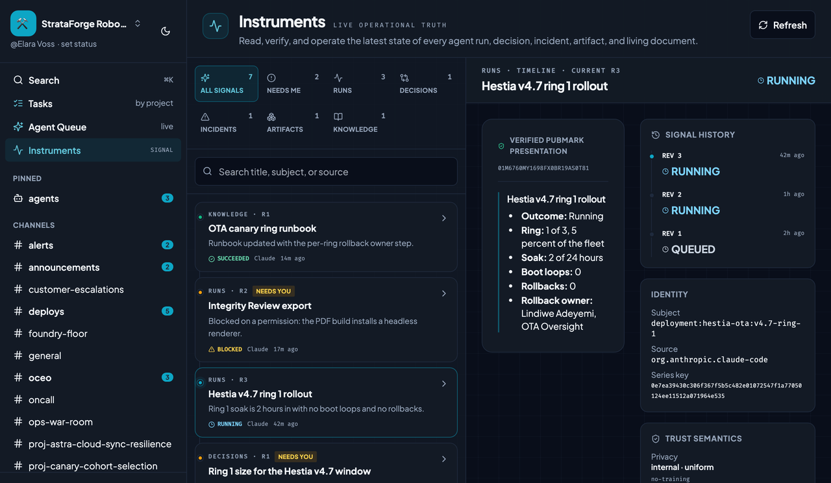The image size is (831, 483).
Task: Select Instruments in the sidebar
Action: point(93,151)
